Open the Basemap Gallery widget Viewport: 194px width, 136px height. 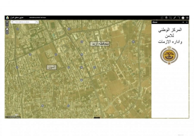187,18
